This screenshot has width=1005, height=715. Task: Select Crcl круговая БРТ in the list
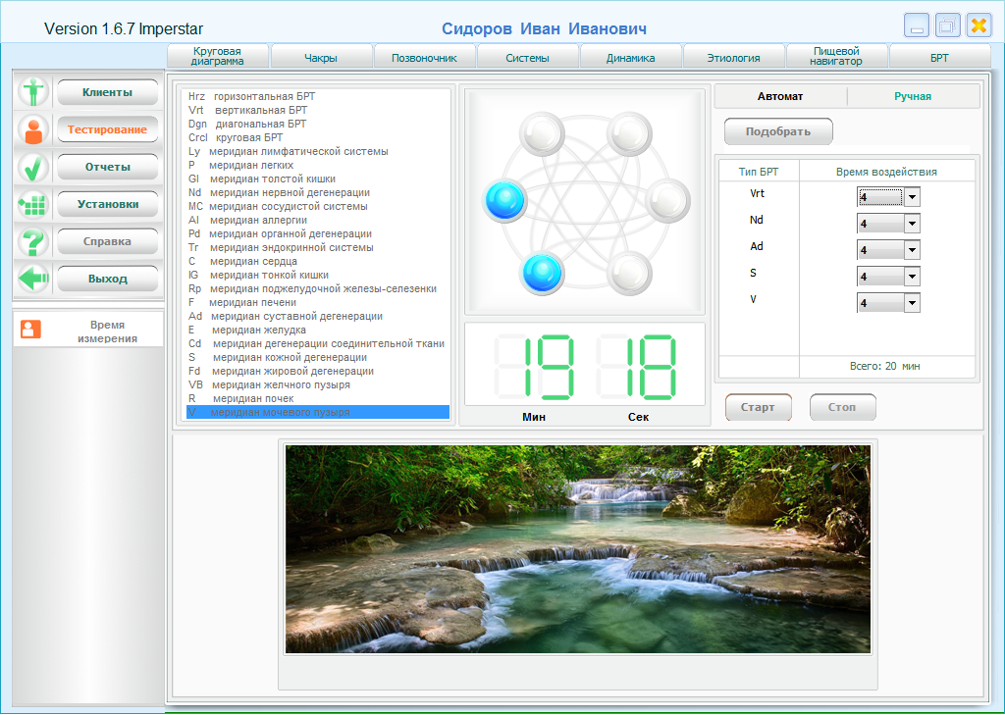318,137
